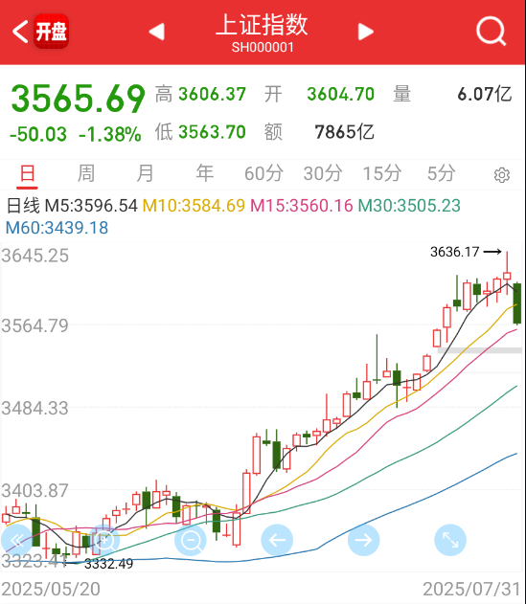Tap the M5:3596.54 moving average label
The width and height of the screenshot is (526, 604).
[x=91, y=206]
